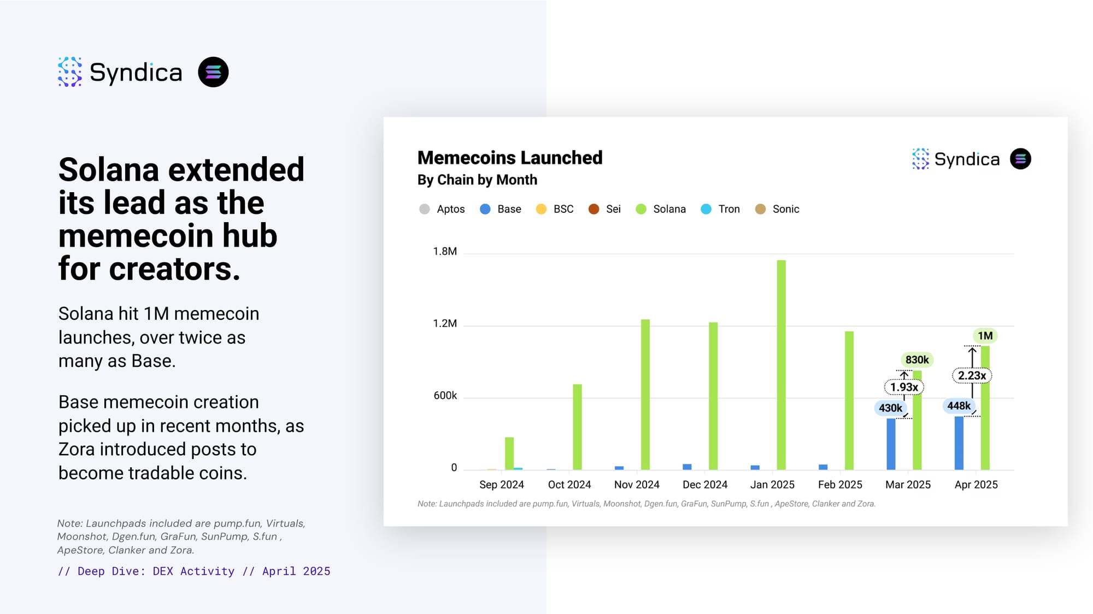1093x614 pixels.
Task: Click the launchpads note under the chart
Action: coord(647,504)
